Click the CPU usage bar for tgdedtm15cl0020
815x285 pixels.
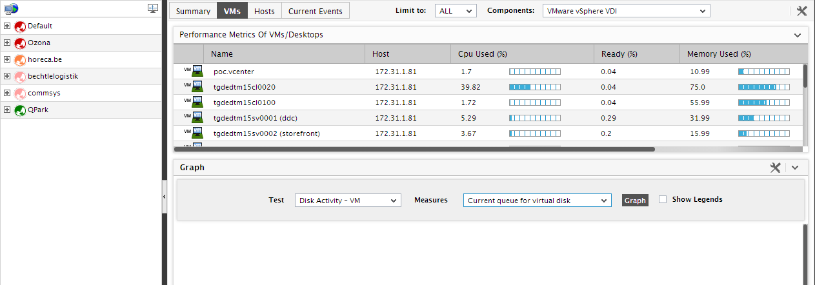[535, 87]
